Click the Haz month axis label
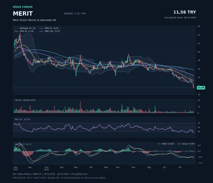 (x=118, y=167)
